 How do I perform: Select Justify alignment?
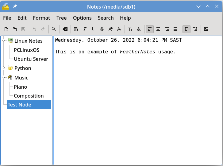coord(175,29)
